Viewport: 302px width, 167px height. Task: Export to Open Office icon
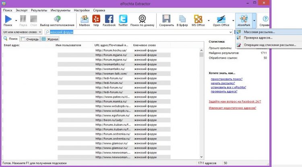click(221, 19)
